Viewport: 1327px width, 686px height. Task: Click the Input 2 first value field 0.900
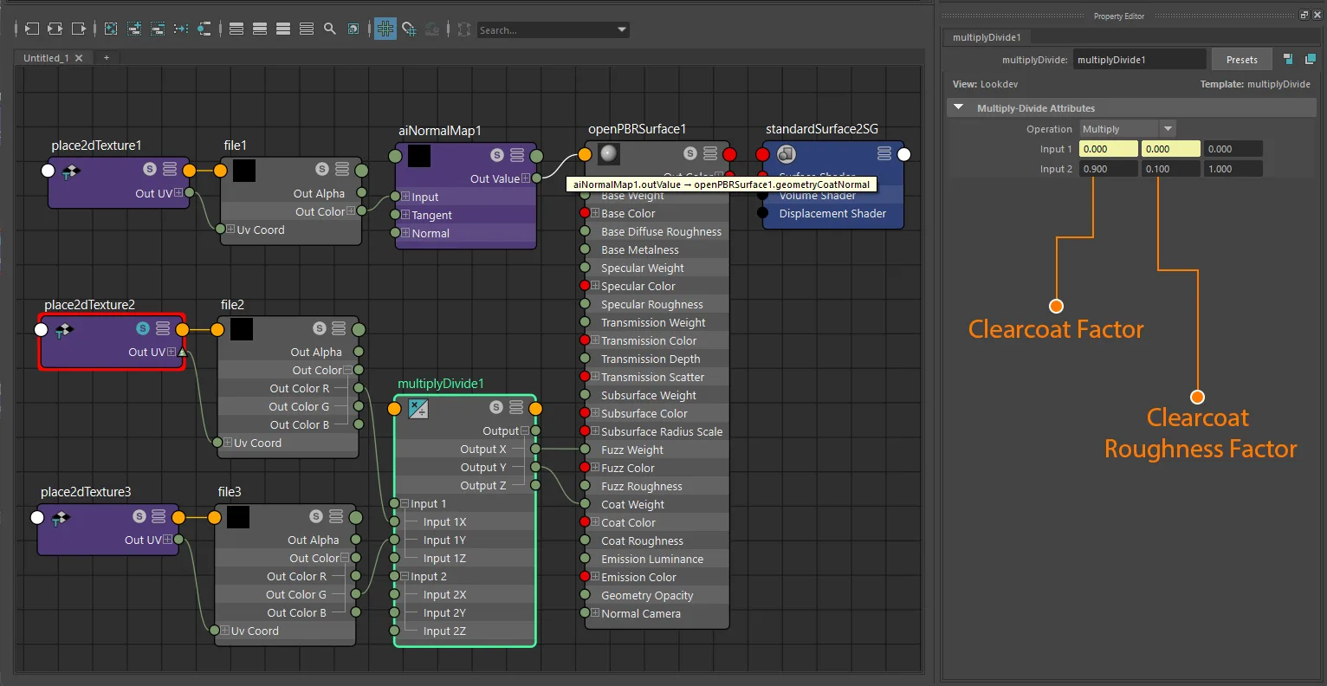point(1108,169)
